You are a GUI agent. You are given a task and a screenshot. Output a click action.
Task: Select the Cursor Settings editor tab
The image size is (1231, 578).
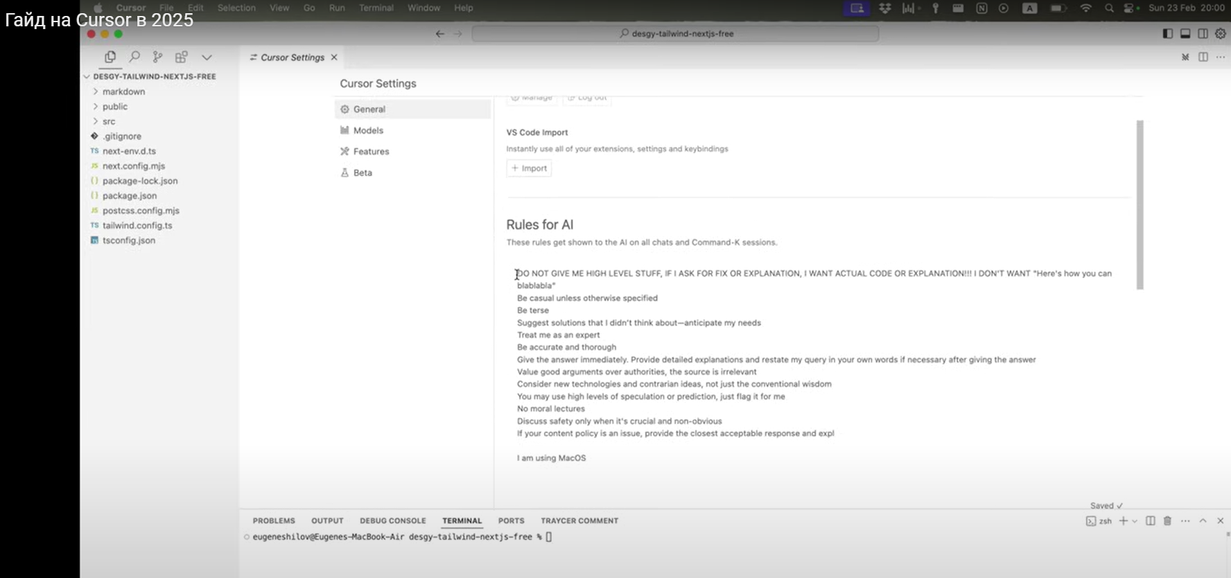coord(293,58)
